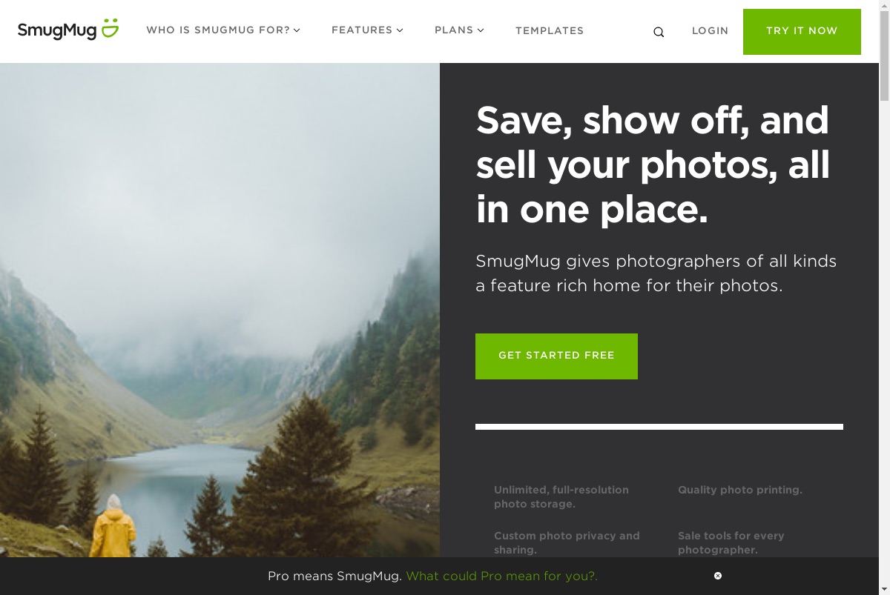Select 'Unlimited, full-resolution photo storage' text
Image resolution: width=890 pixels, height=595 pixels.
click(x=561, y=496)
